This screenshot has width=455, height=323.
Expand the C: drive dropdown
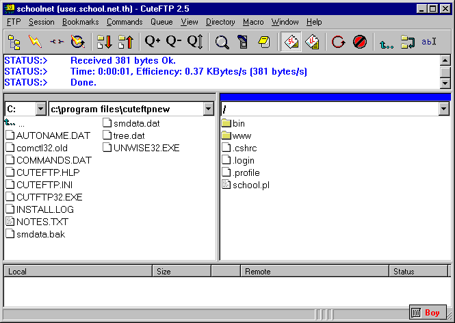[x=40, y=109]
